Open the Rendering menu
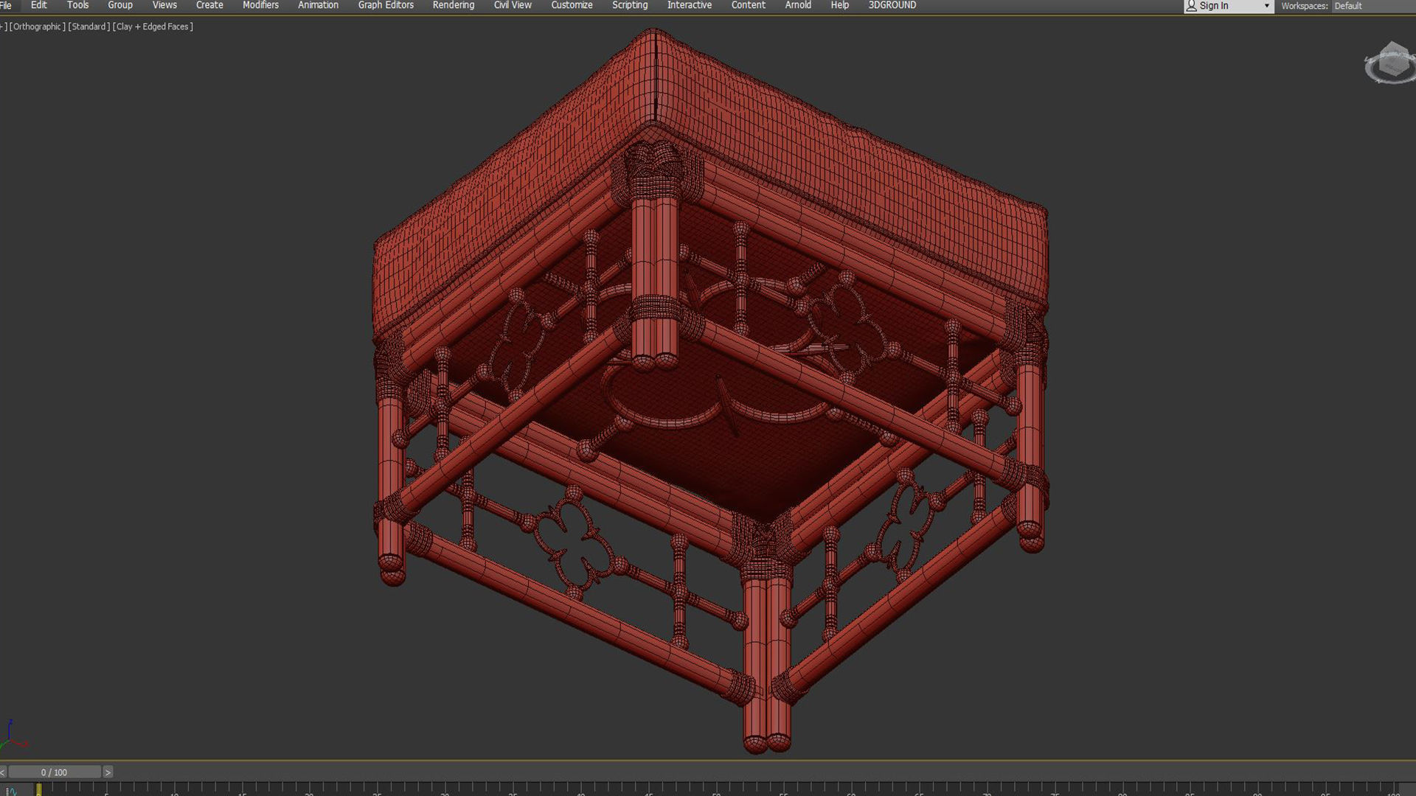Screen dimensions: 1416x796 [x=453, y=5]
